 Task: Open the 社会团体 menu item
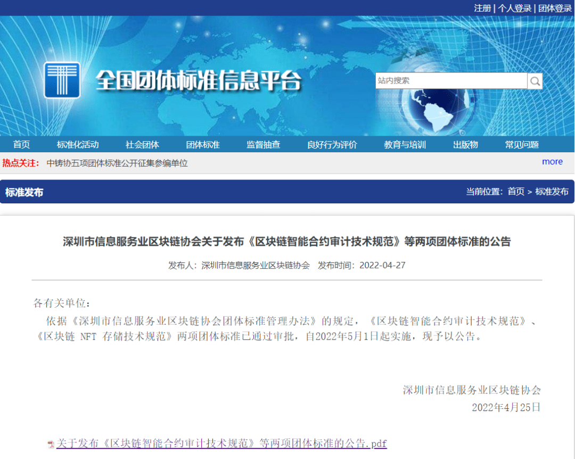point(142,144)
